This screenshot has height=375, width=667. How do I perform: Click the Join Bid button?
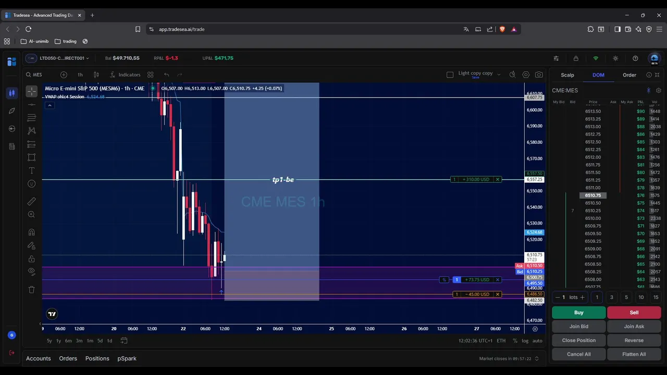coord(579,327)
